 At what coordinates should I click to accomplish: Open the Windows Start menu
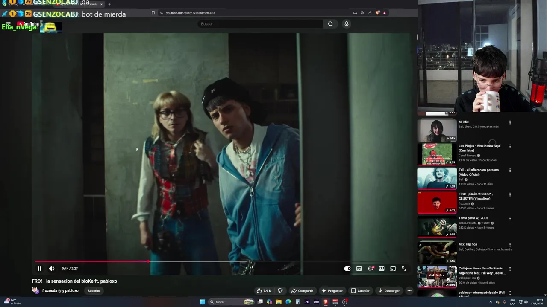pyautogui.click(x=203, y=302)
